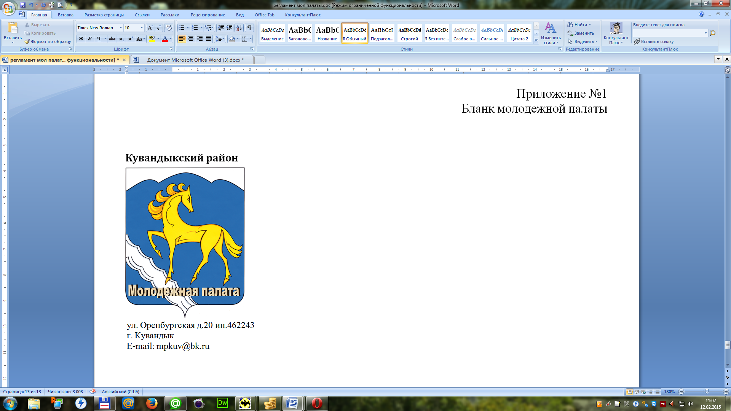Click the Sort (A-Я) icon
The width and height of the screenshot is (731, 411).
tap(239, 28)
